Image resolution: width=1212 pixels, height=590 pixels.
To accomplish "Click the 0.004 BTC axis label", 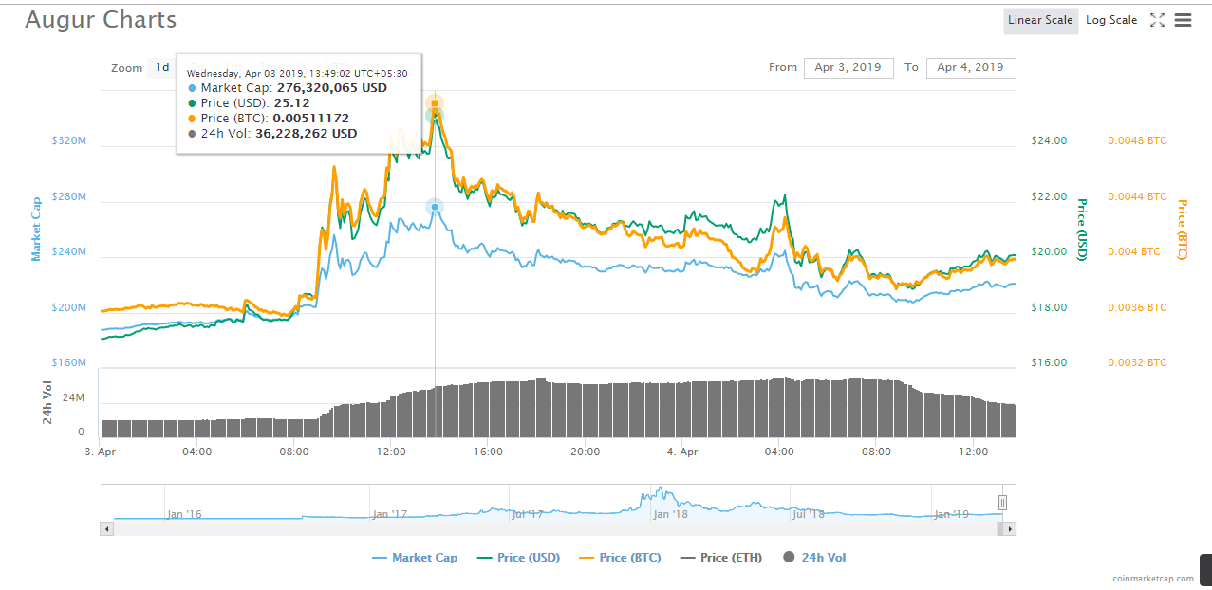I will [1134, 251].
